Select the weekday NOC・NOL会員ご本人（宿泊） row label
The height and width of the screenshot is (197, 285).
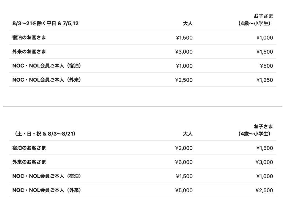point(47,66)
